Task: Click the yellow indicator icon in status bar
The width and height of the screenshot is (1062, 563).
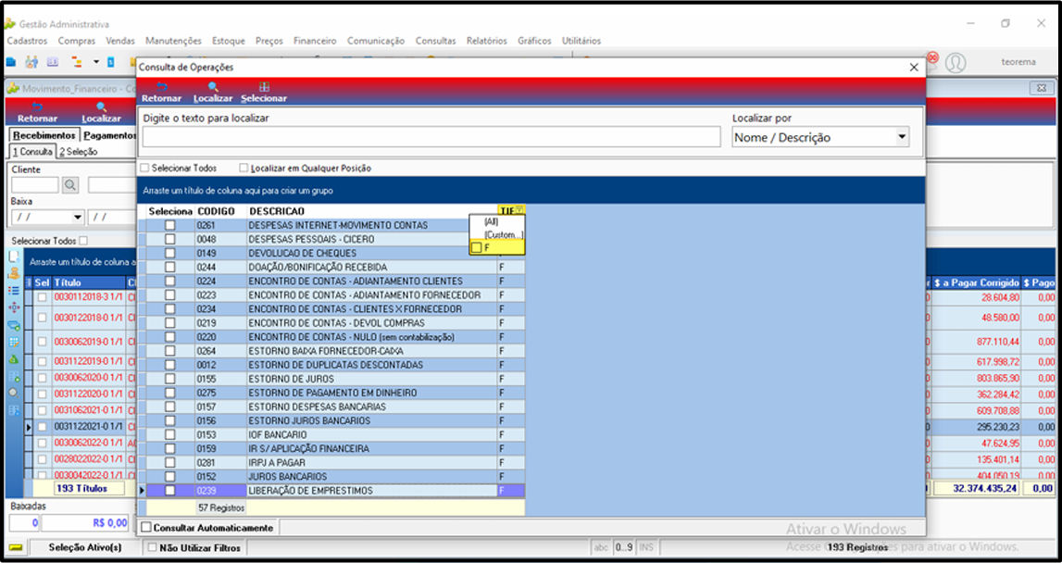Action: click(15, 547)
